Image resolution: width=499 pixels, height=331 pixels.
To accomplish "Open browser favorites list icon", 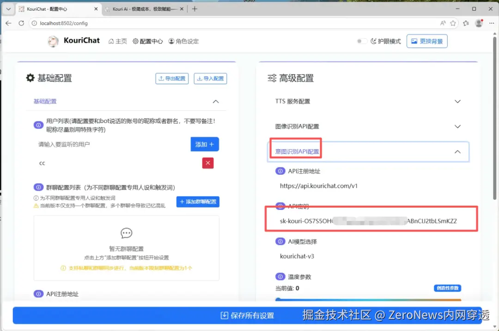I will click(x=466, y=23).
